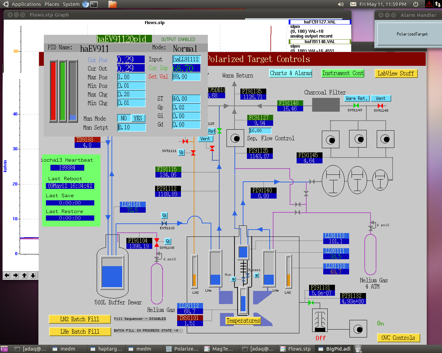The height and width of the screenshot is (353, 442).
Task: Open the OVC Controls menu
Action: pos(398,338)
